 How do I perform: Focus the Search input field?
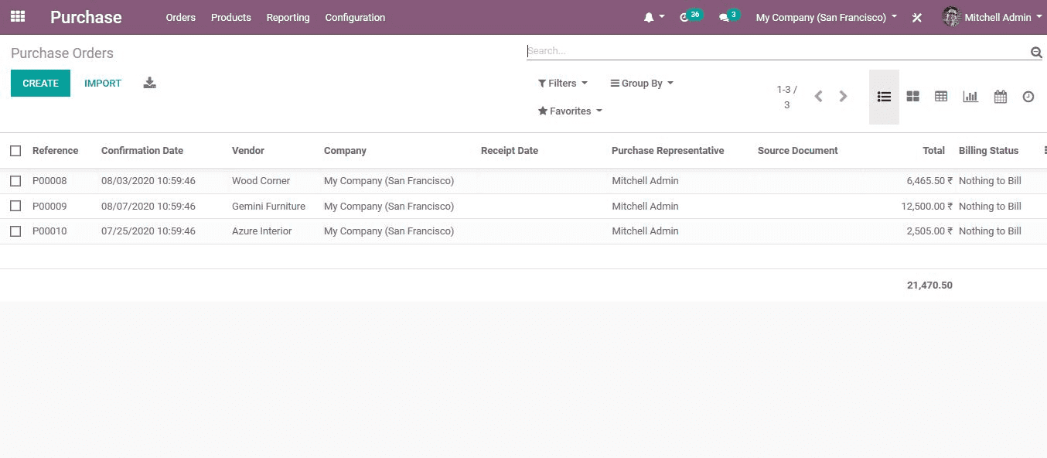click(777, 51)
